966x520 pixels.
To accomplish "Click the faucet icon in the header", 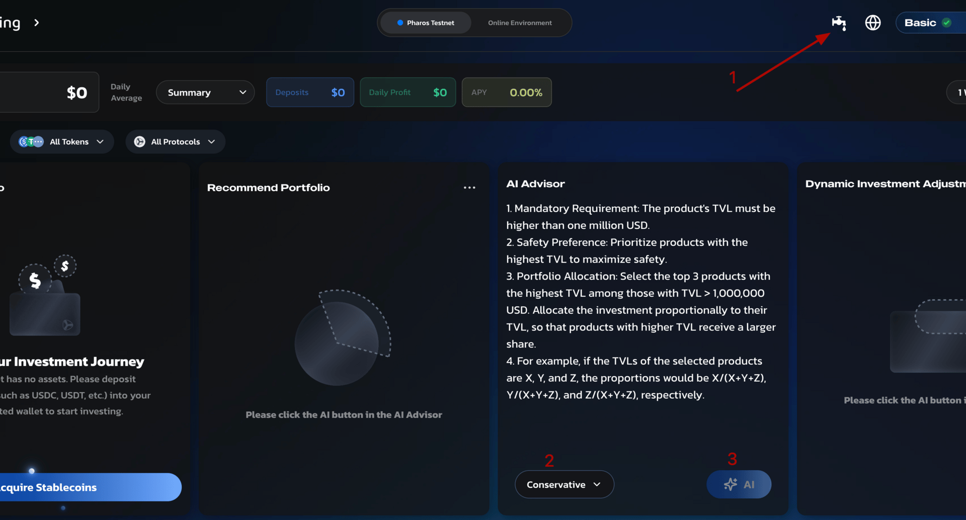I will coord(839,23).
